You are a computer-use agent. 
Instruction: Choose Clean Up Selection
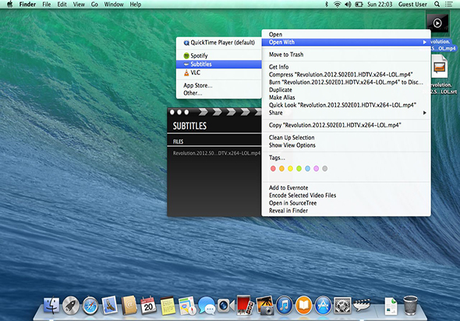pyautogui.click(x=292, y=137)
